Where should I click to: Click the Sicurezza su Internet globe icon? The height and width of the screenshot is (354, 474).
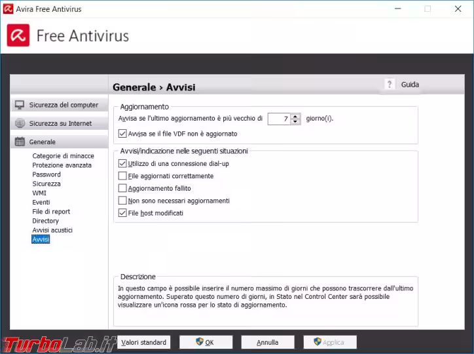[x=20, y=123]
